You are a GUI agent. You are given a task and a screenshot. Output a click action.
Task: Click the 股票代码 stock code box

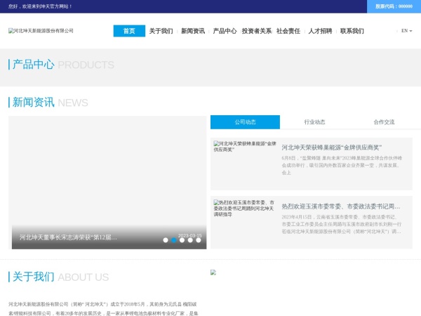tap(394, 6)
